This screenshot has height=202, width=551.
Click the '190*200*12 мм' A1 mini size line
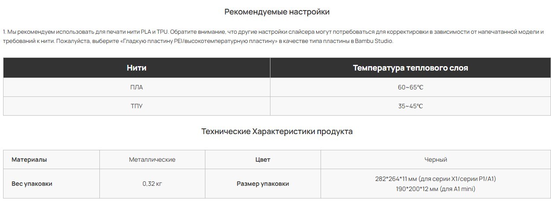click(436, 189)
